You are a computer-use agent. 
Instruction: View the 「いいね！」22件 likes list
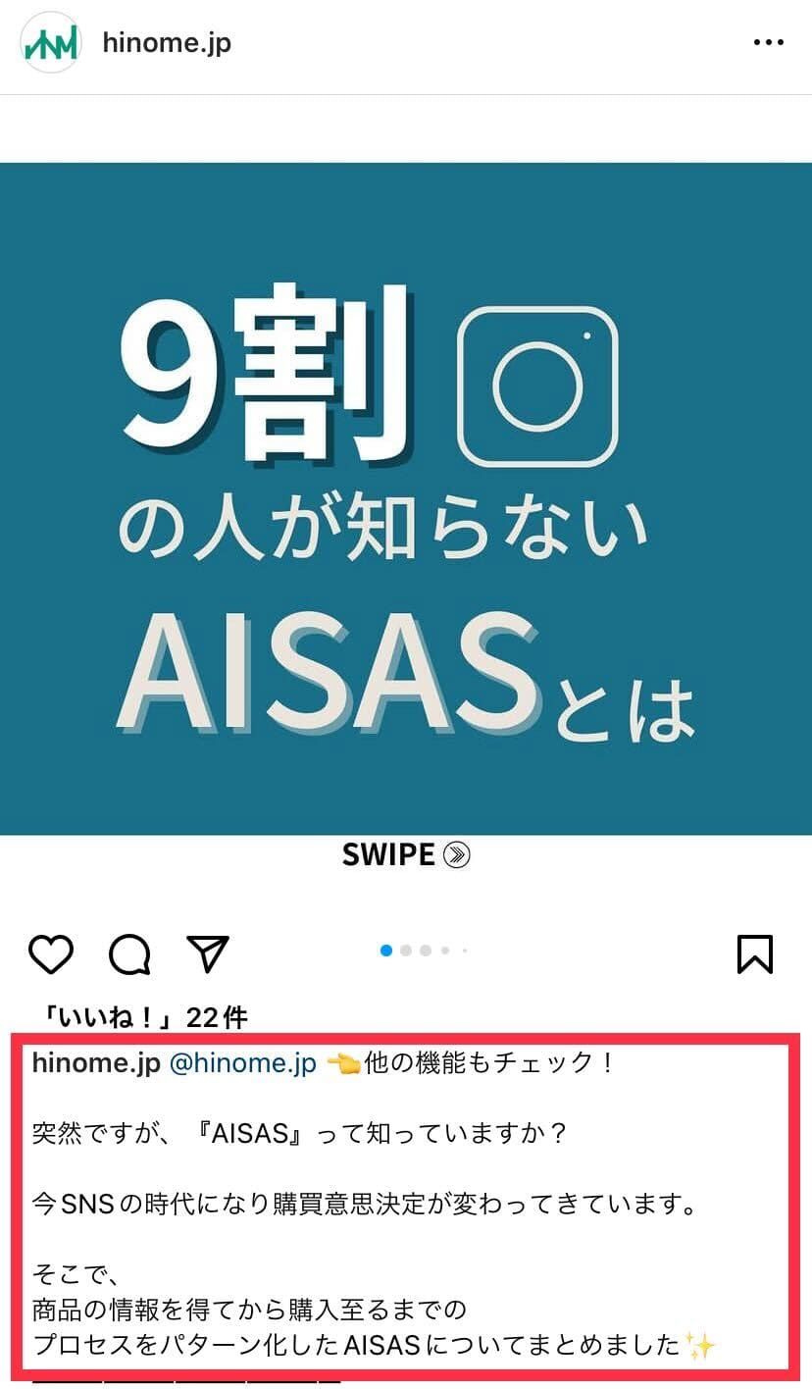[140, 1017]
